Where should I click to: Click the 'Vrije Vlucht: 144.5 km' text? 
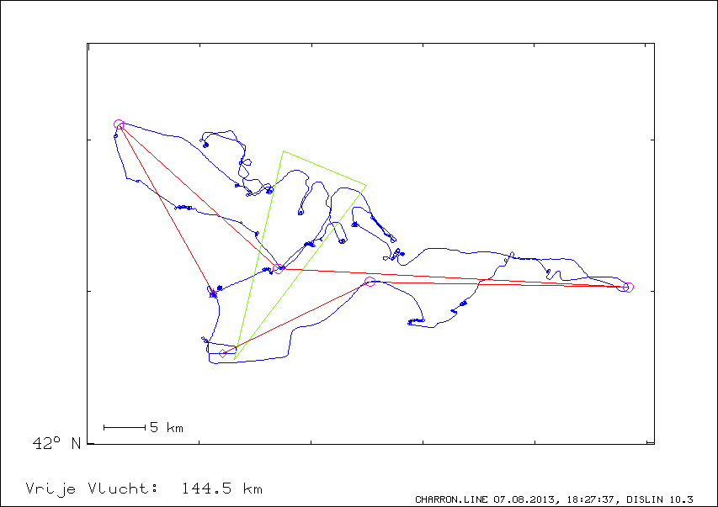[x=144, y=489]
